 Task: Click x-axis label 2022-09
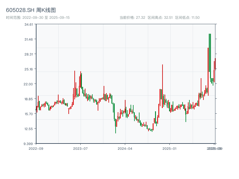point(36,149)
